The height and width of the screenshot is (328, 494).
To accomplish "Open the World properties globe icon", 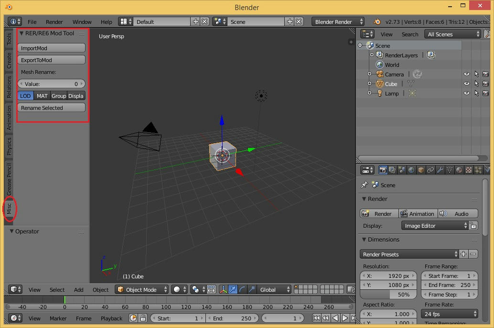I will pyautogui.click(x=411, y=170).
